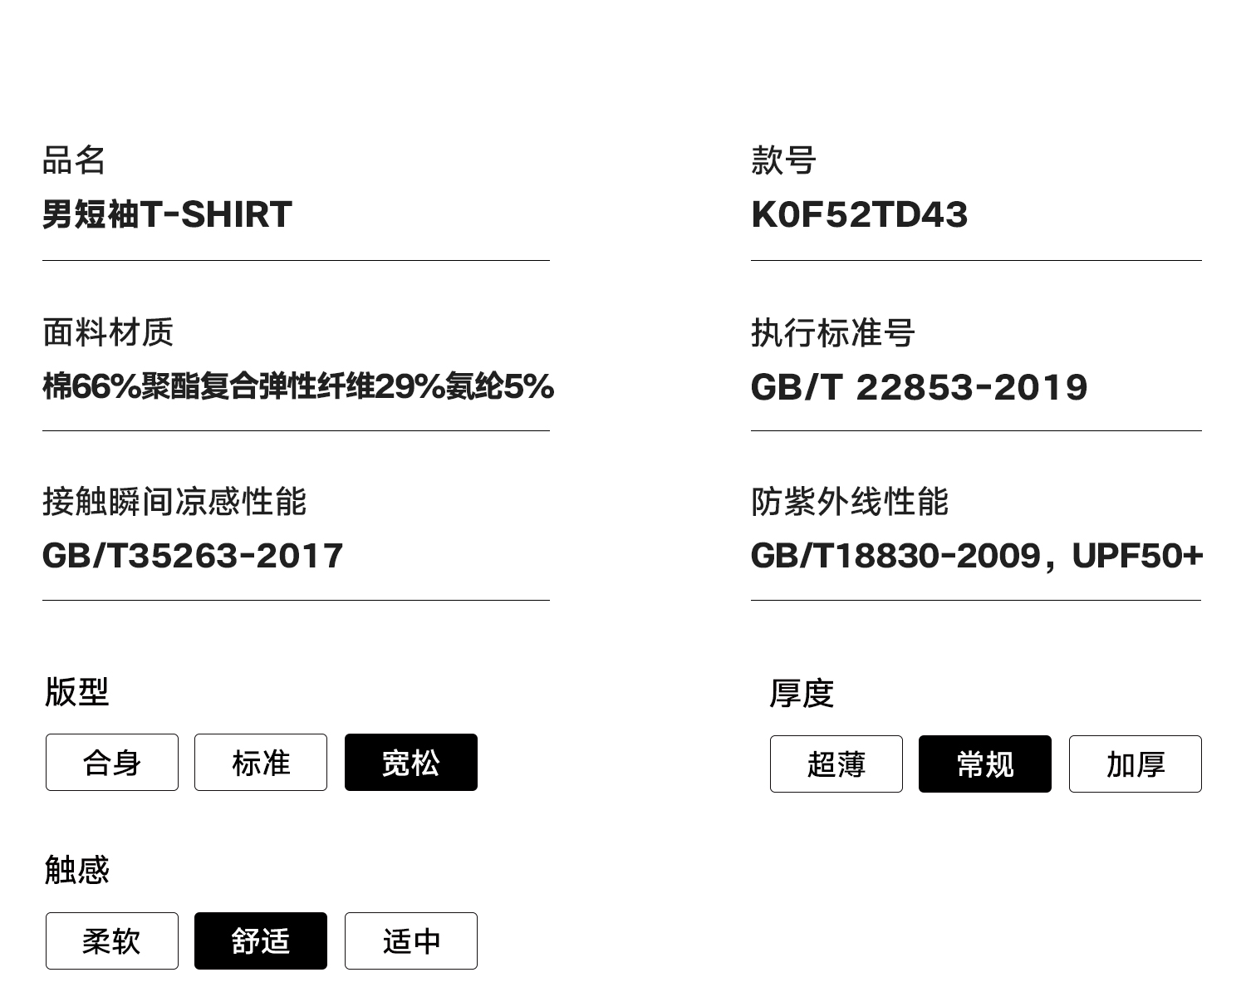Image resolution: width=1246 pixels, height=997 pixels.
Task: Select the highlighted 宽松 fit option
Action: (x=411, y=763)
